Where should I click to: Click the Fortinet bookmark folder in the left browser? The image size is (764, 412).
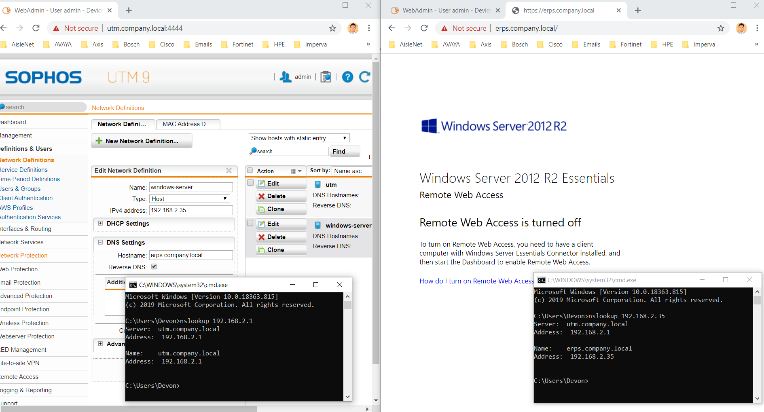coord(238,44)
